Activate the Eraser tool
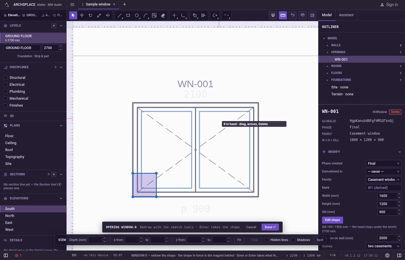The height and width of the screenshot is (260, 405). click(163, 15)
